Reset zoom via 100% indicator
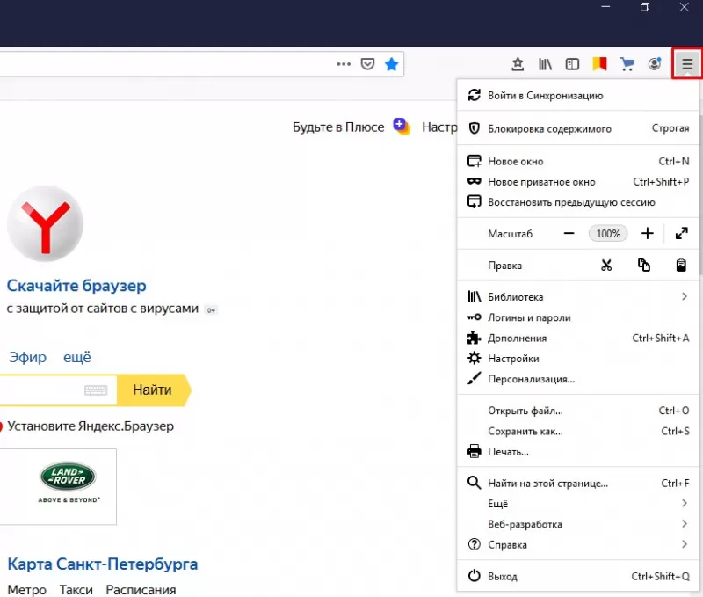 click(x=608, y=233)
